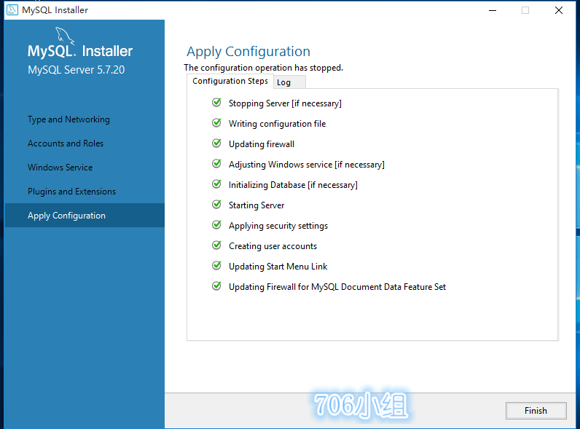Select 'Adjusting Windows service [if necessary]' text
Image resolution: width=580 pixels, height=429 pixels.
(x=307, y=165)
